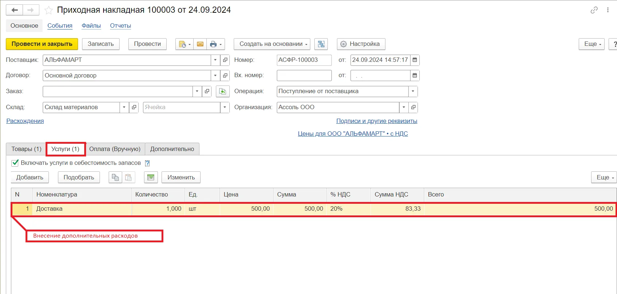
Task: Expand the Операция dropdown arrow
Action: (x=413, y=91)
